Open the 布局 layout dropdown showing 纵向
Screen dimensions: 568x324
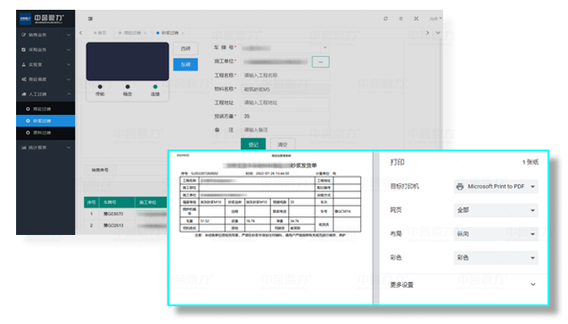click(x=496, y=234)
